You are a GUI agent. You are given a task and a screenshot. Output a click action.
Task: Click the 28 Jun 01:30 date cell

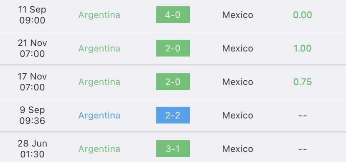32,149
